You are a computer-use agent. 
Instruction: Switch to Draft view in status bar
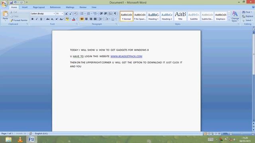219,133
